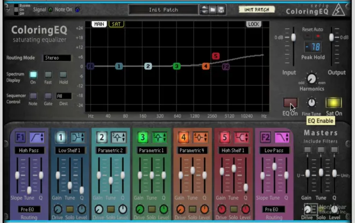Click Peak Hold Reset button
Screen dimensions: 355x223
click(308, 36)
